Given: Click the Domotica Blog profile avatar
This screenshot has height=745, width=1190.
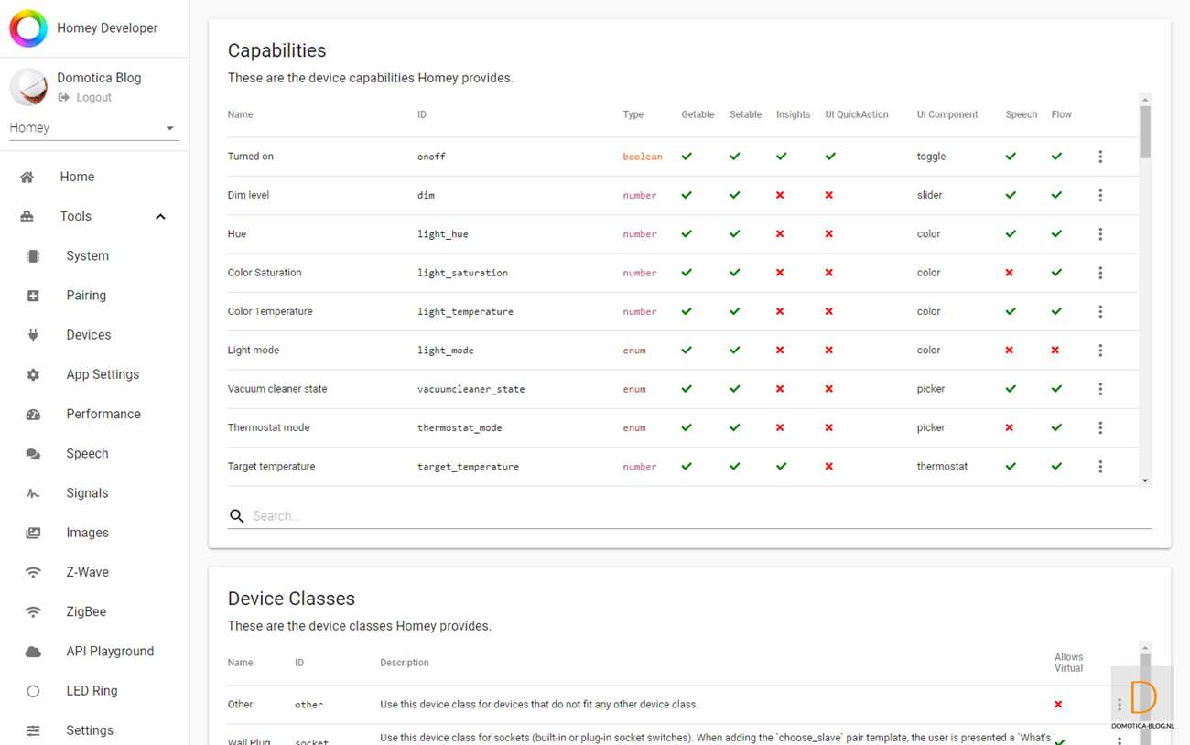Looking at the screenshot, I should pyautogui.click(x=28, y=87).
